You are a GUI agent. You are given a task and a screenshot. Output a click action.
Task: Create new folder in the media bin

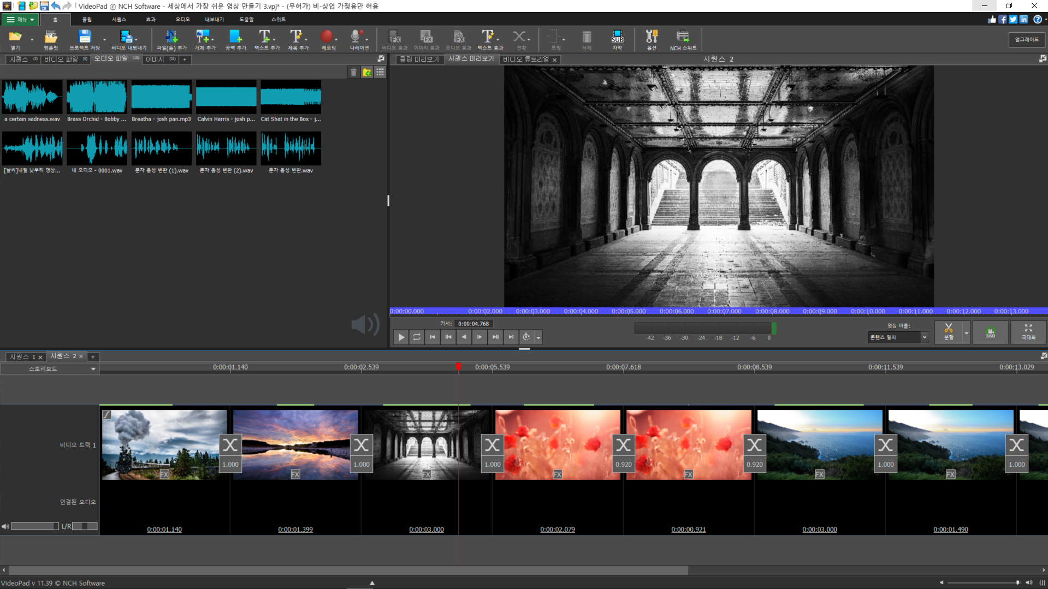pos(367,72)
